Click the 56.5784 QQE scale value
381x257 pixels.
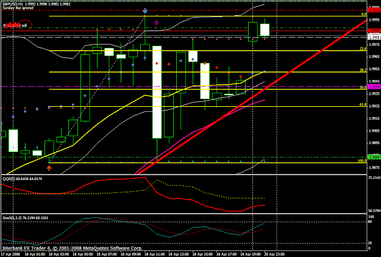[x=374, y=211]
